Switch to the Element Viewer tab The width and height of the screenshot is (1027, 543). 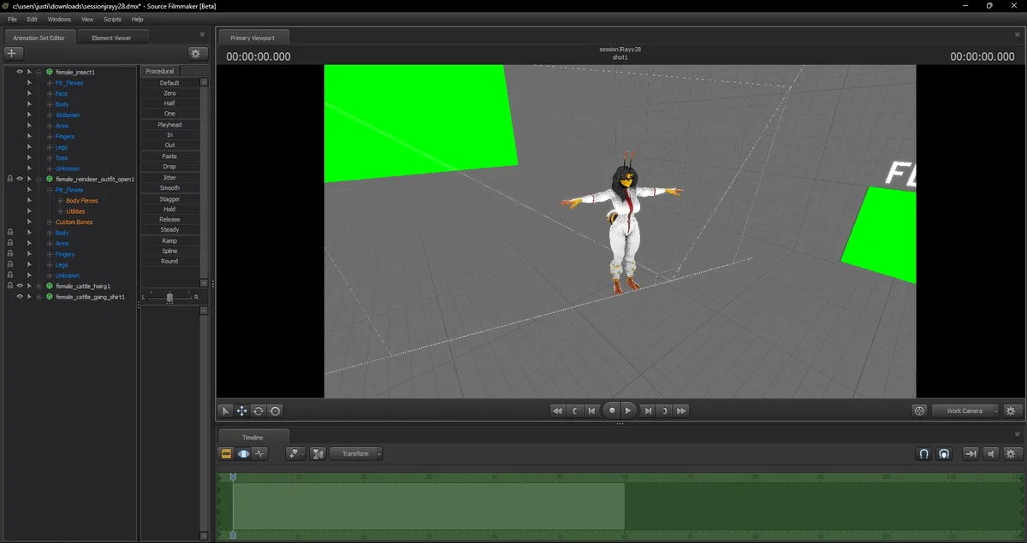point(111,38)
